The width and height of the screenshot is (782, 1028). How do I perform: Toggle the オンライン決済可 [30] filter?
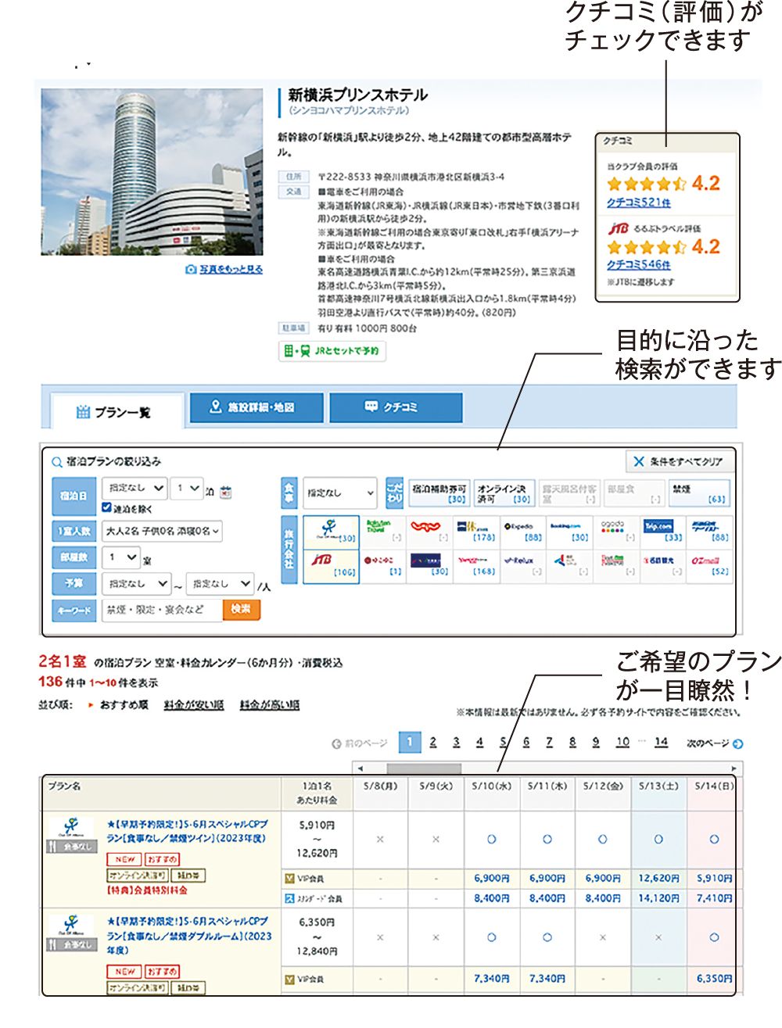tap(504, 493)
